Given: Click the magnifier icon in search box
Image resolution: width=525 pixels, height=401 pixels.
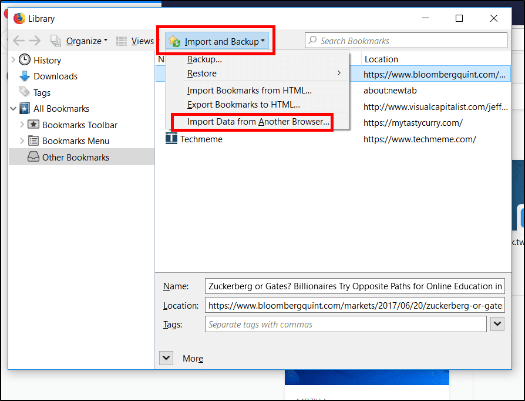Looking at the screenshot, I should 312,40.
